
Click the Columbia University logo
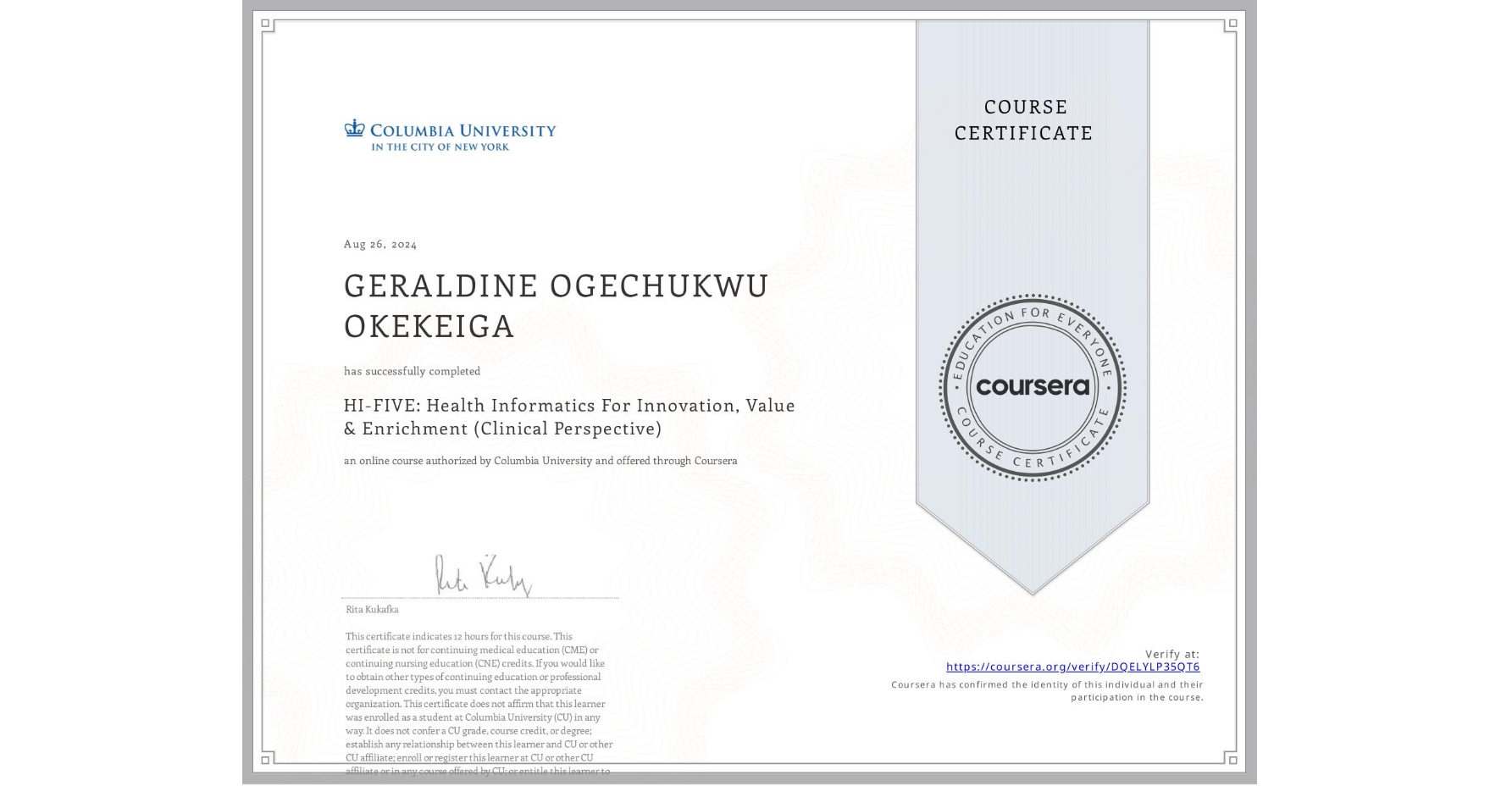(x=450, y=135)
